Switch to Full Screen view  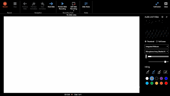tap(157, 5)
